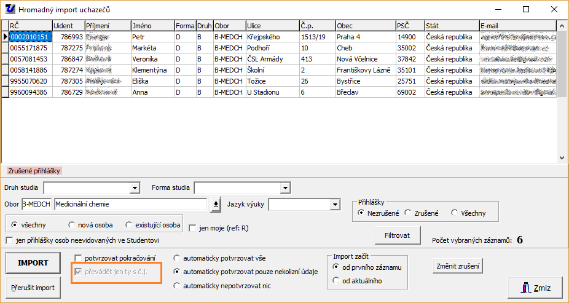Close the dialog with the 'Zmiz' button

point(535,287)
